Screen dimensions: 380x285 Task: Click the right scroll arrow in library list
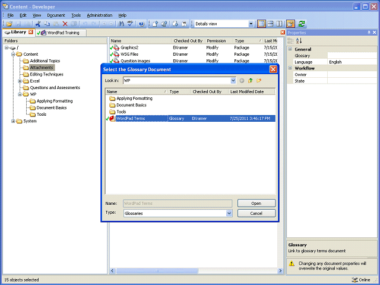tap(280, 271)
